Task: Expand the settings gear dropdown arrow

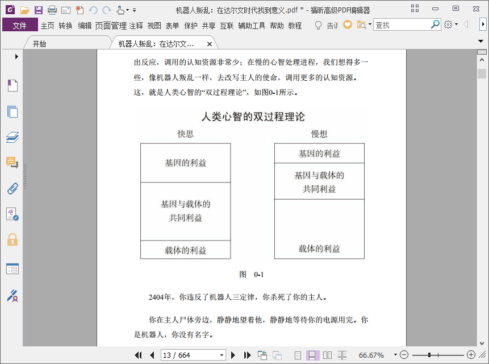Action: coord(456,24)
